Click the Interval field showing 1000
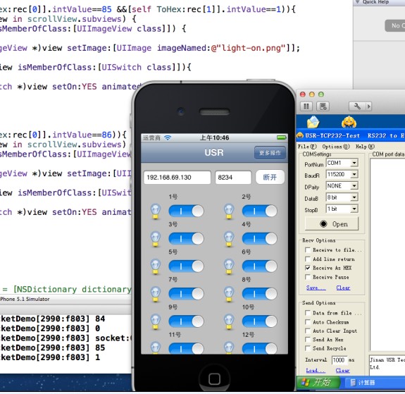Screen dimensions: 405x394 [339, 360]
